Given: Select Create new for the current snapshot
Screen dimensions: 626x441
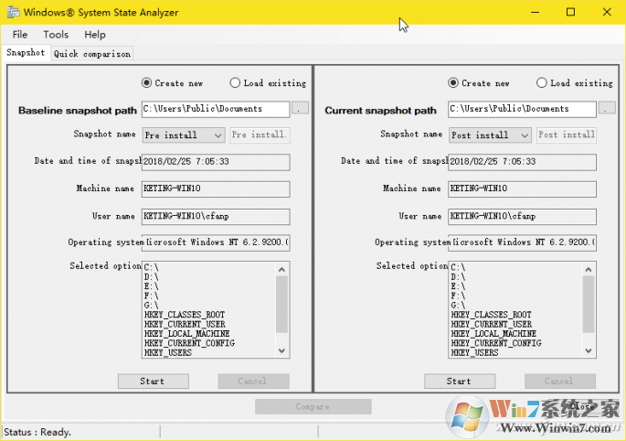Looking at the screenshot, I should (x=479, y=83).
